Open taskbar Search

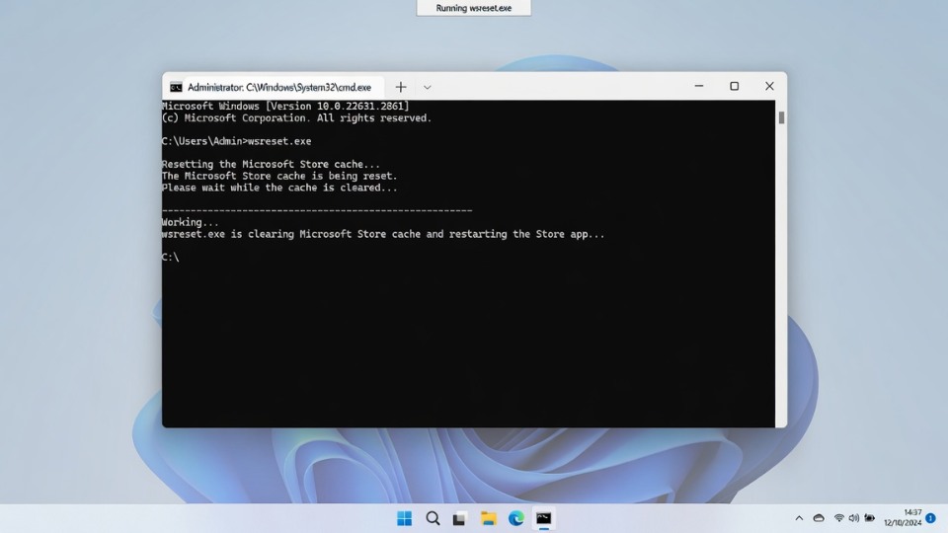tap(433, 518)
